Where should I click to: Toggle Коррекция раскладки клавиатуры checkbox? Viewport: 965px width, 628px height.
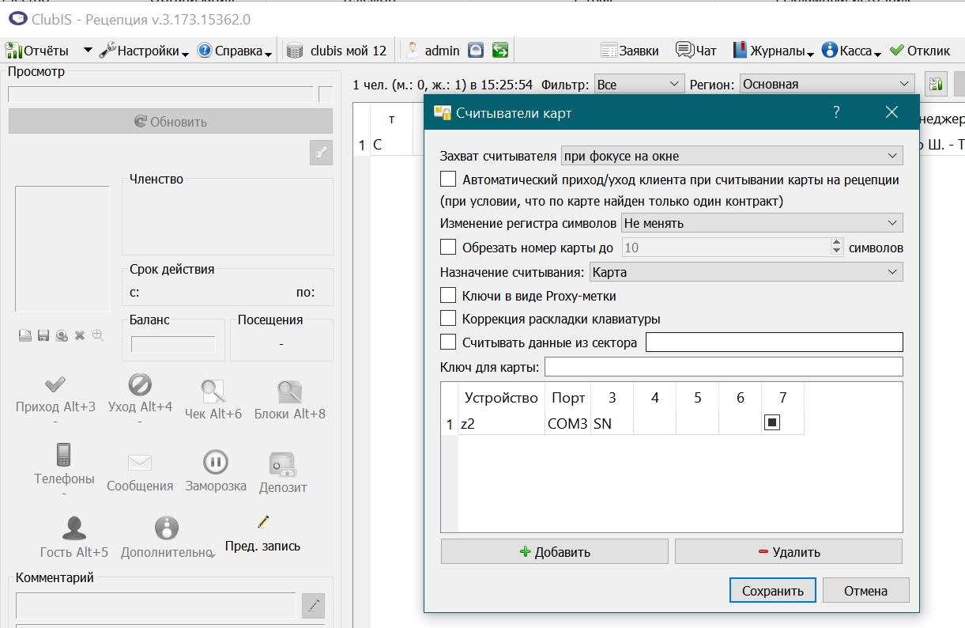(x=448, y=319)
